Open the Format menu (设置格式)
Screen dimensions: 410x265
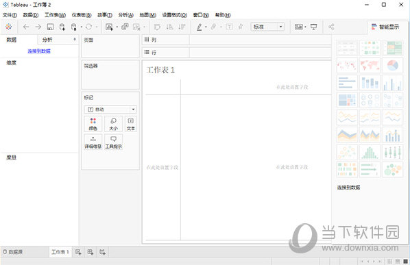(x=175, y=15)
